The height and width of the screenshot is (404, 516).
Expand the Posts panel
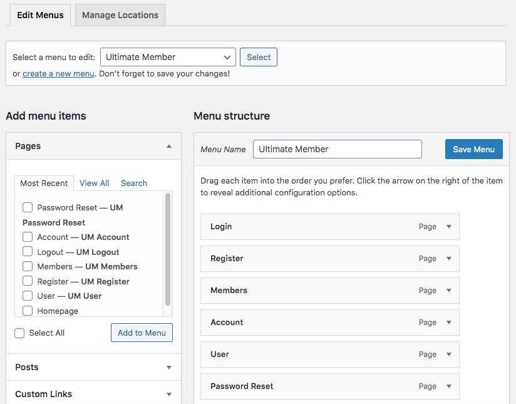click(169, 367)
